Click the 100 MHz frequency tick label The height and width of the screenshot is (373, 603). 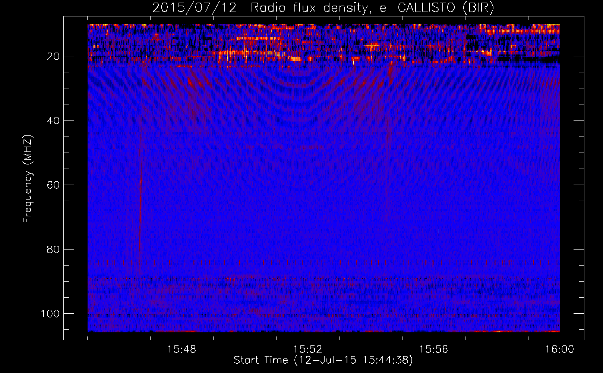50,314
